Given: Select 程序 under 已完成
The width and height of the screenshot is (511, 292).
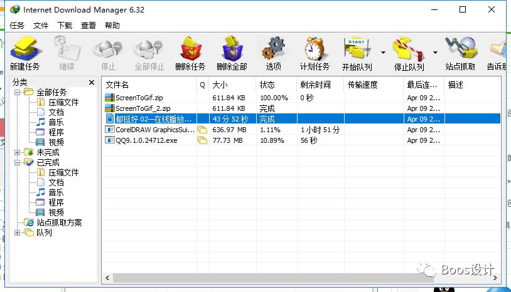Looking at the screenshot, I should (56, 202).
